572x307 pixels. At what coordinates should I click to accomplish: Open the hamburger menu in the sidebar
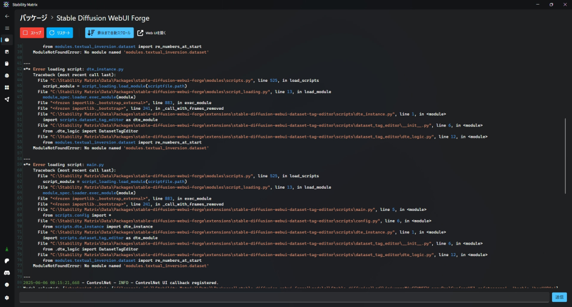7,28
